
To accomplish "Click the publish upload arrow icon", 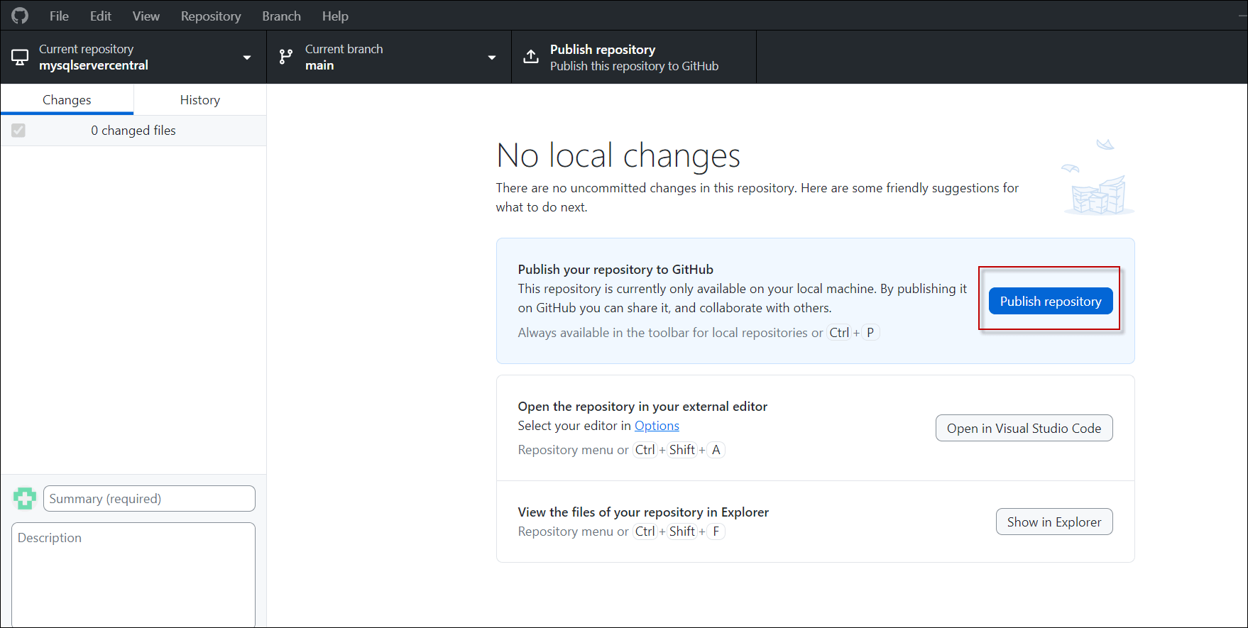I will (x=531, y=57).
